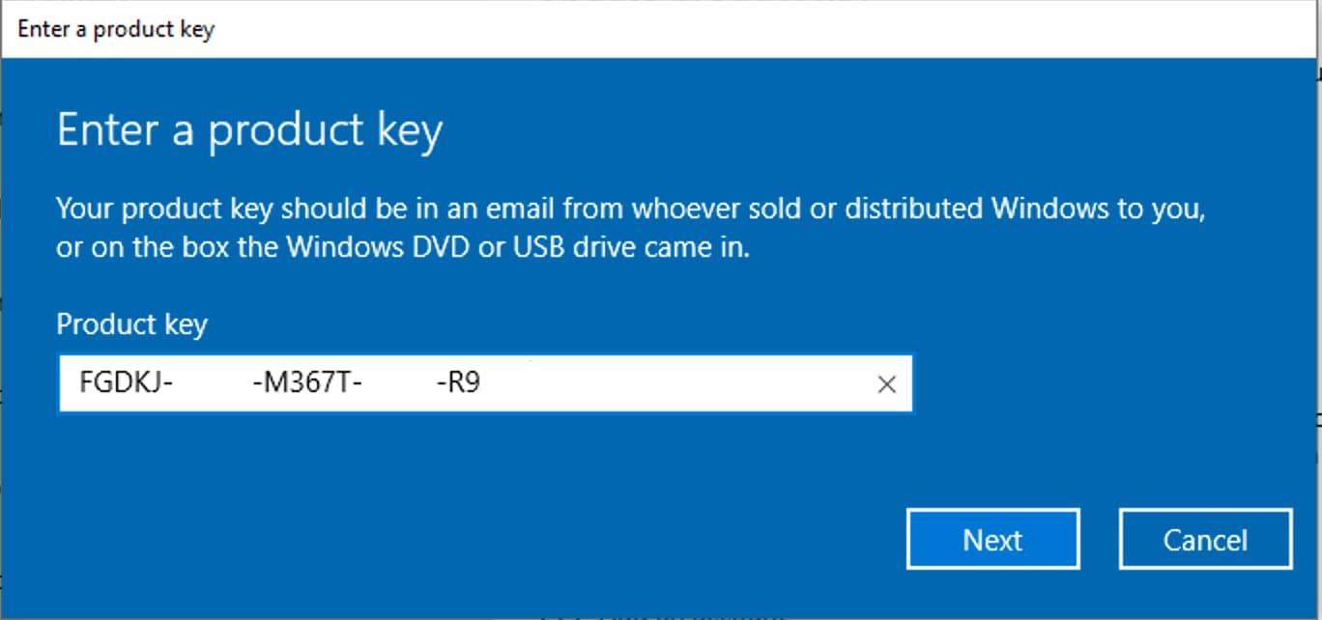Click the large 'Enter a product key' heading

coord(249,131)
